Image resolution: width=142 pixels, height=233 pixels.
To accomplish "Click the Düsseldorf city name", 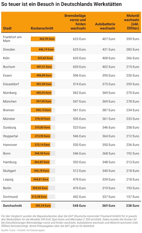I will click(x=11, y=84).
